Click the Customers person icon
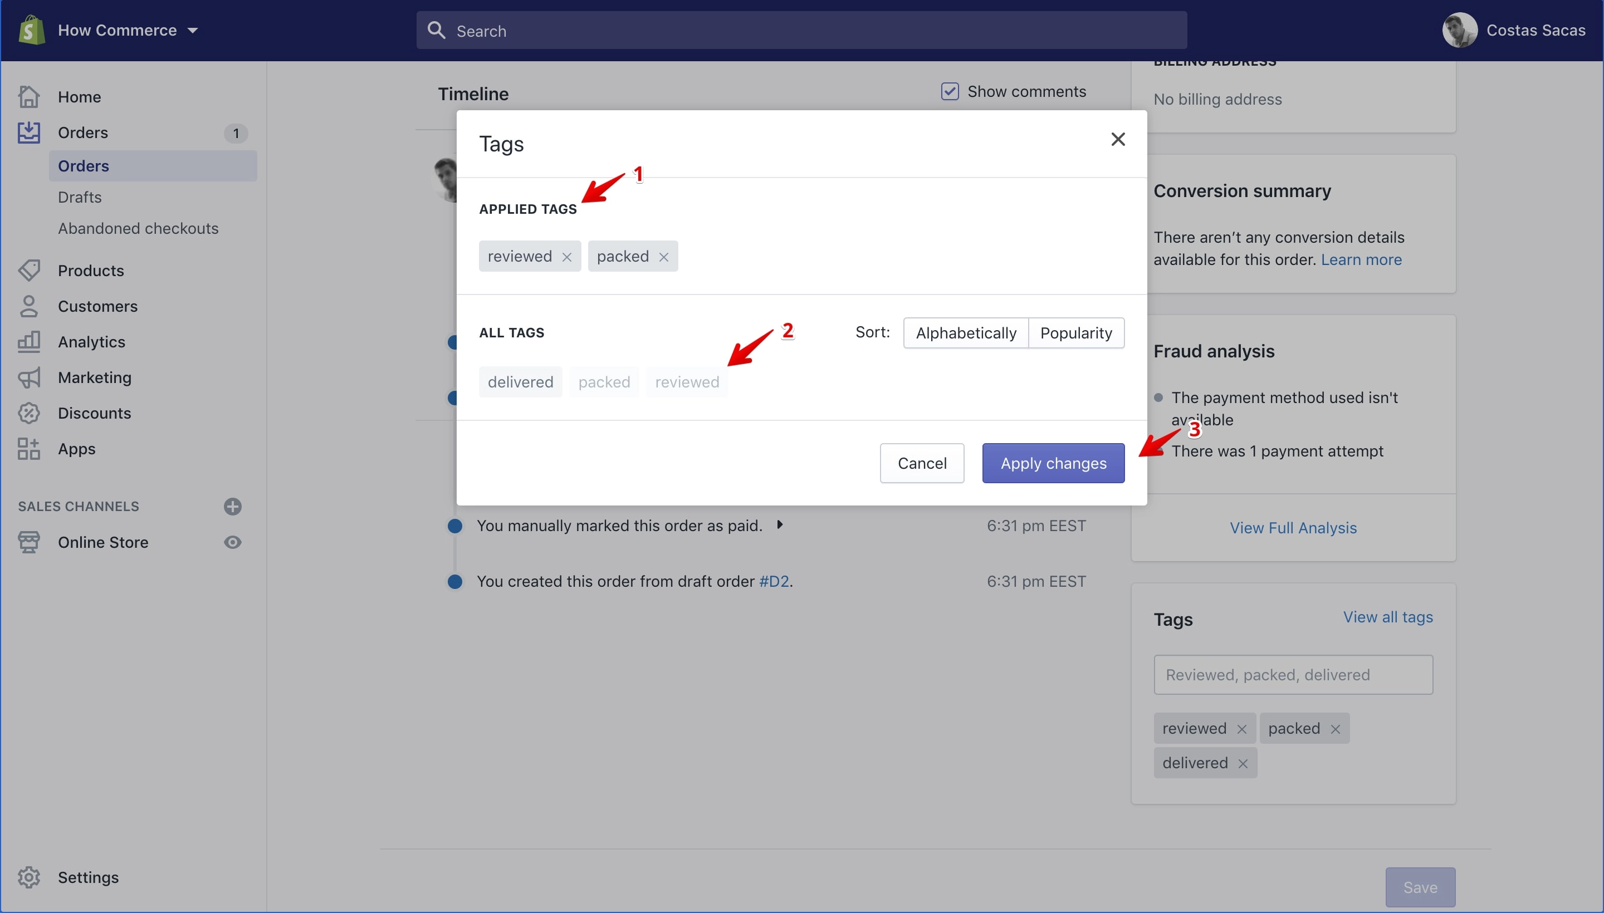Viewport: 1604px width, 913px height. tap(29, 306)
